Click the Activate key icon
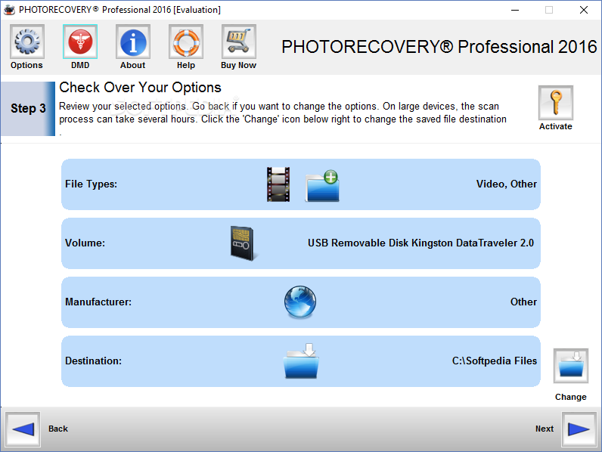The image size is (602, 452). tap(556, 103)
